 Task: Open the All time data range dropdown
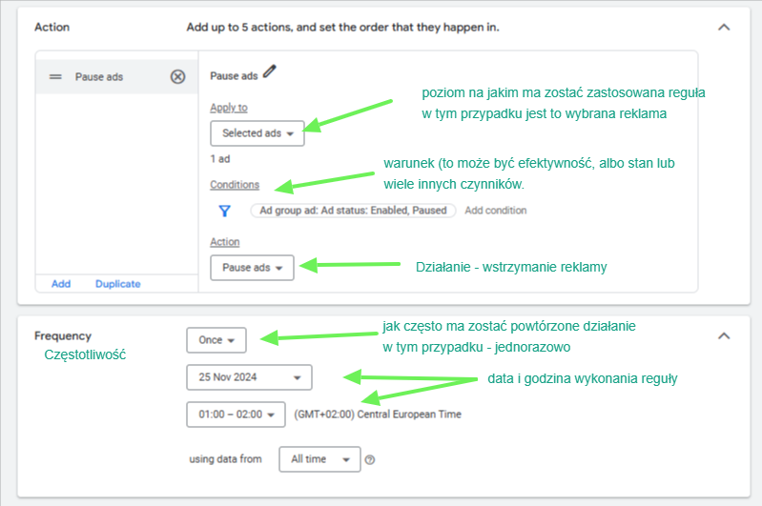point(319,459)
